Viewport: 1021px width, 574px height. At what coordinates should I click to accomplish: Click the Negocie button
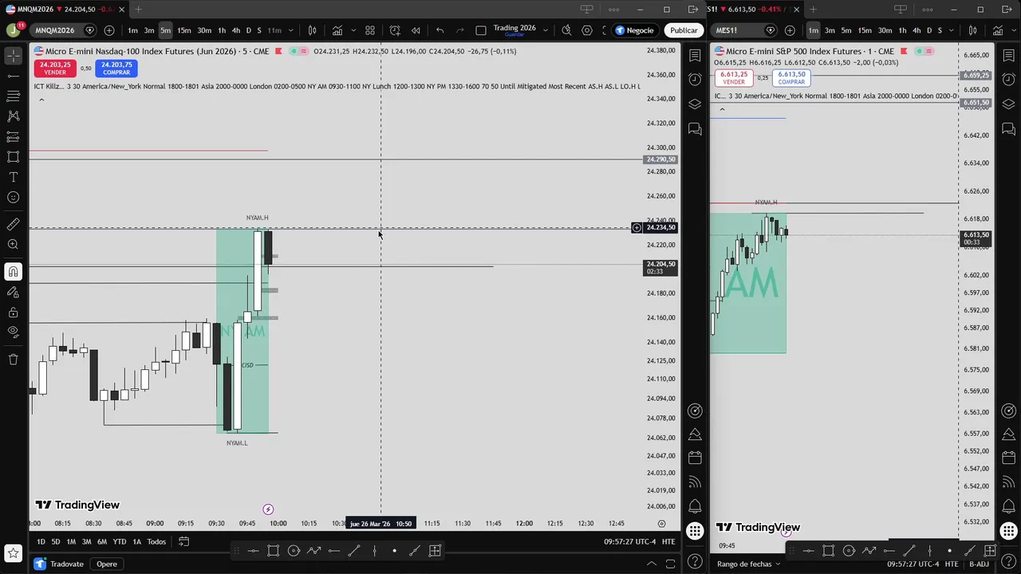[x=634, y=30]
